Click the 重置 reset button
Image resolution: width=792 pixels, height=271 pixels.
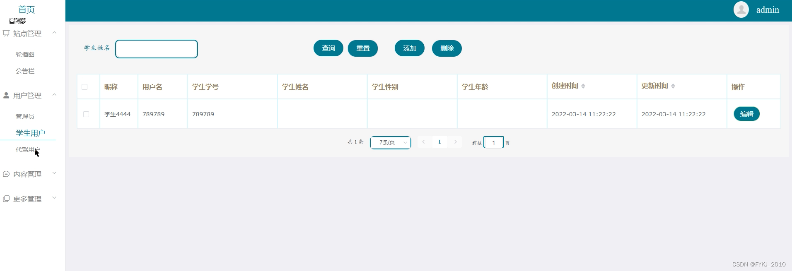point(363,48)
